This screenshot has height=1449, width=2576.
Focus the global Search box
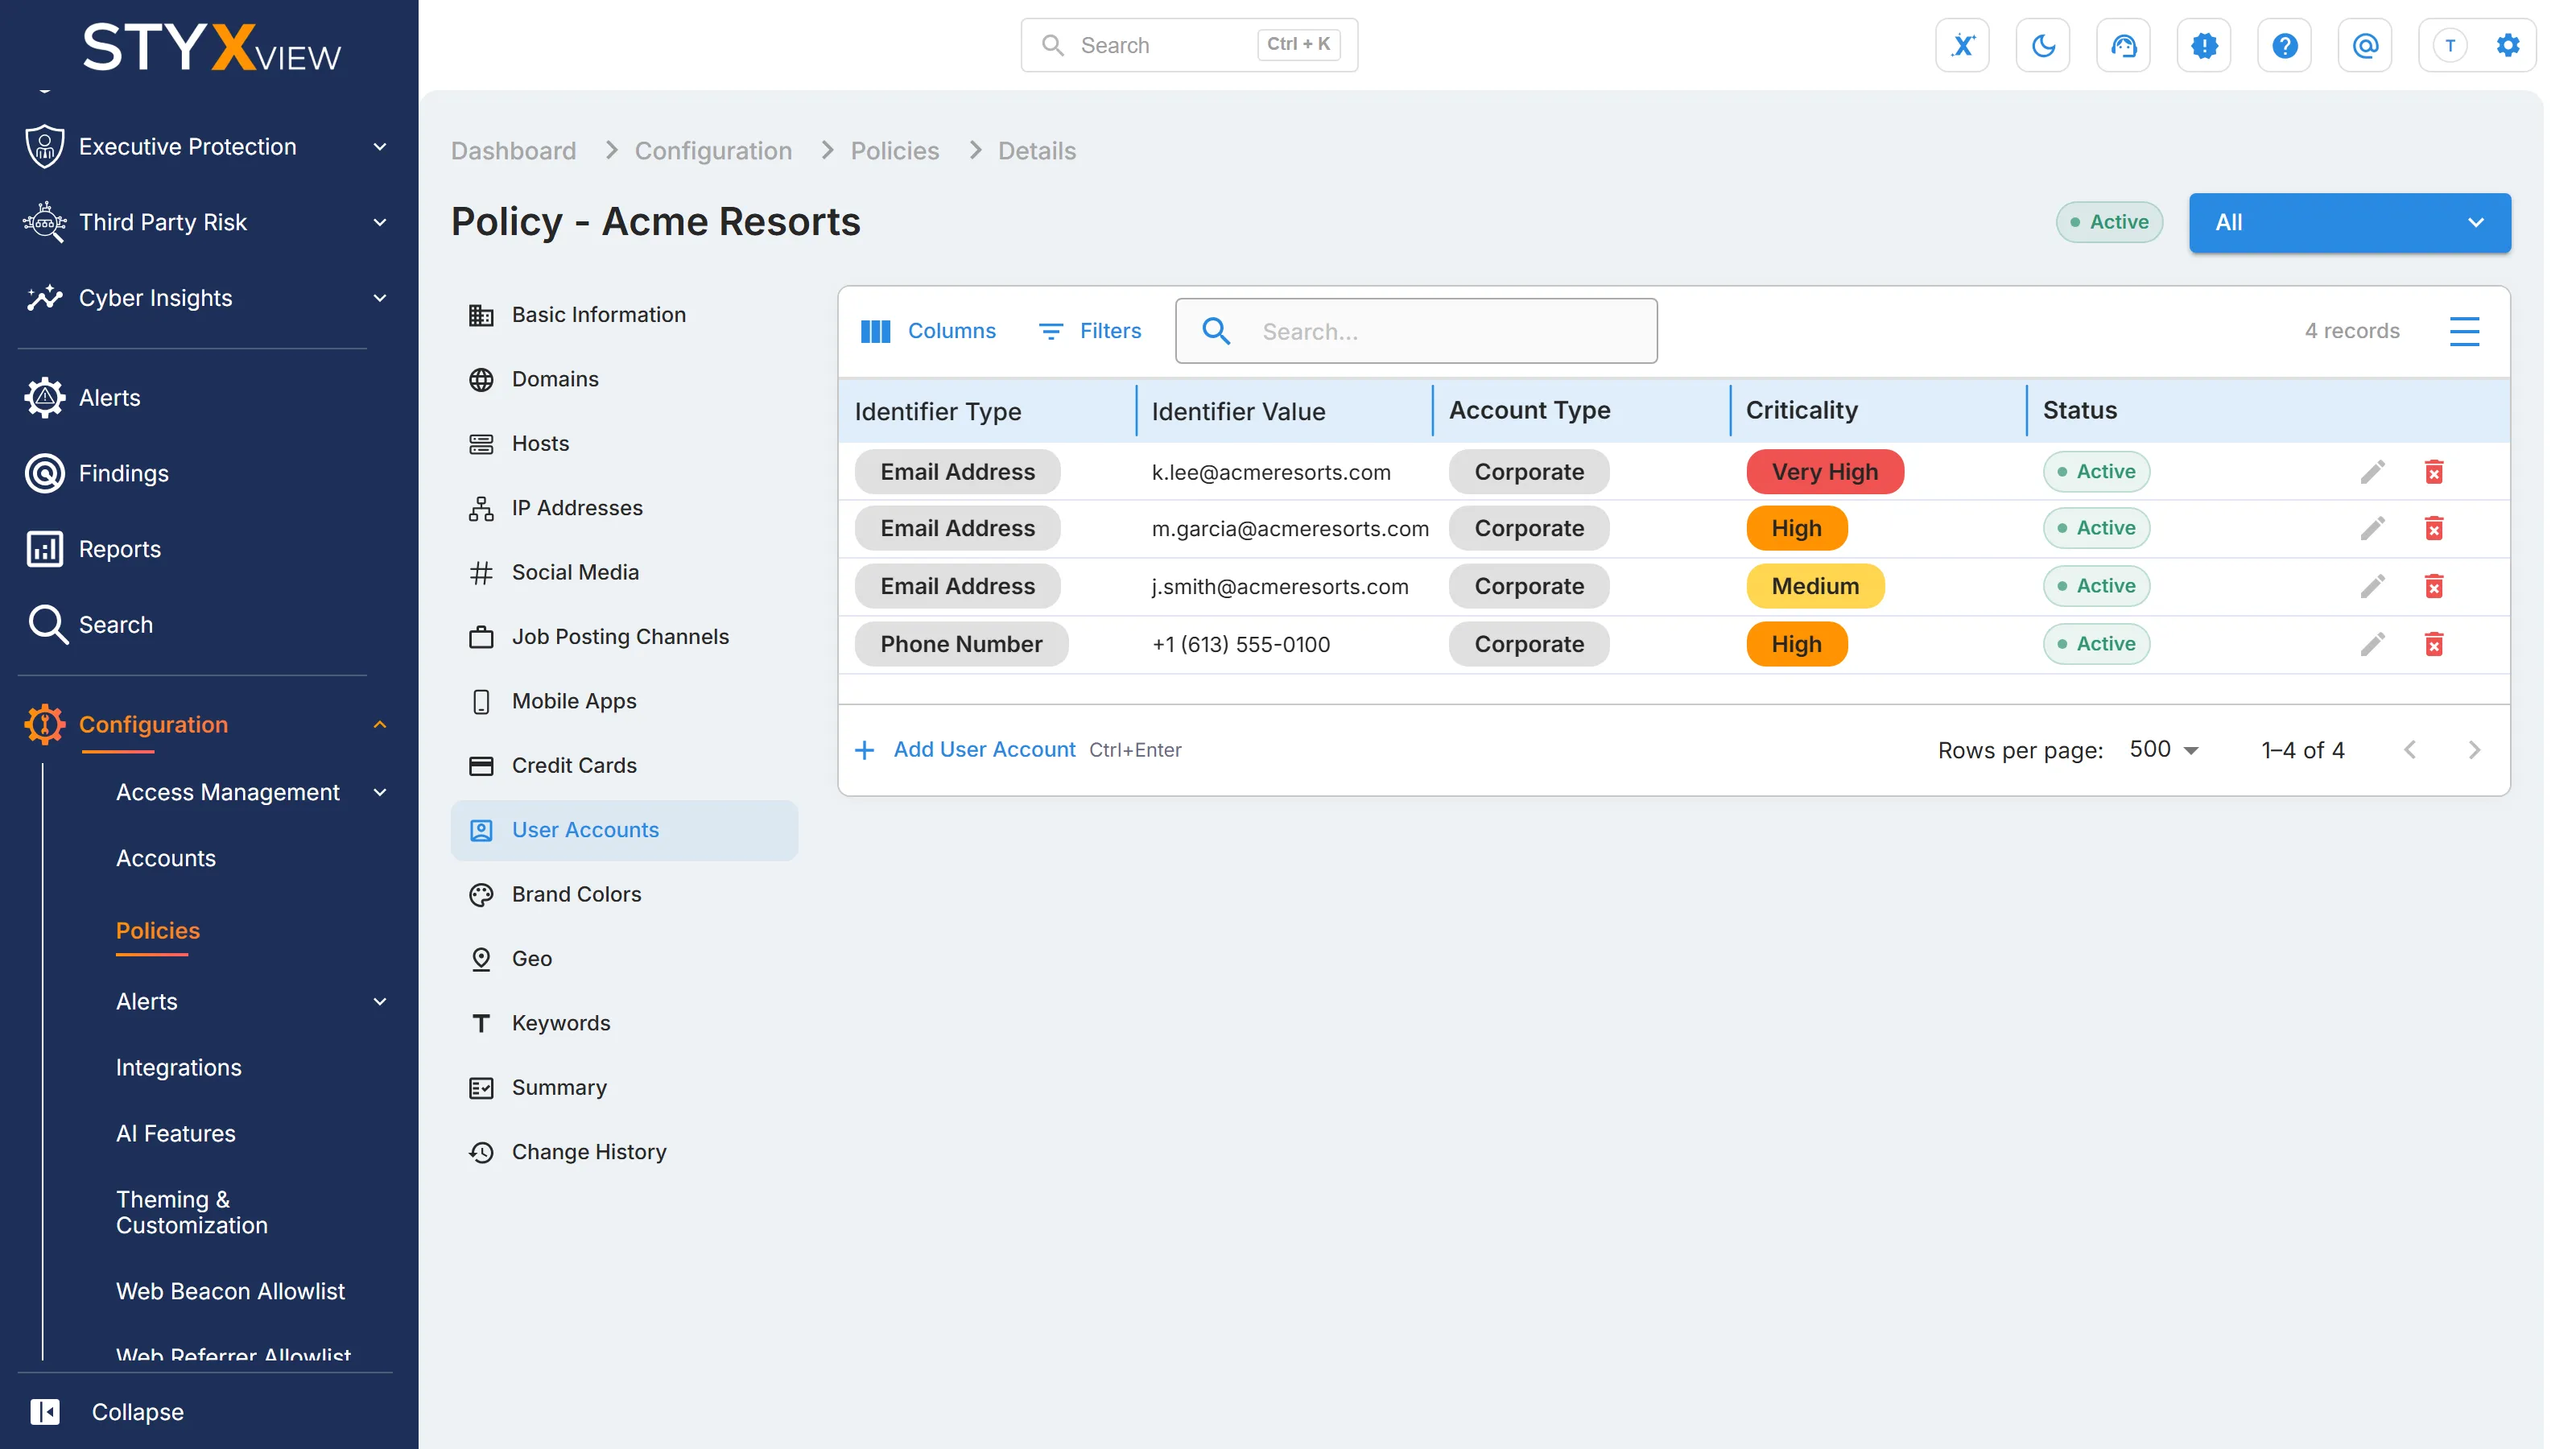1188,45
